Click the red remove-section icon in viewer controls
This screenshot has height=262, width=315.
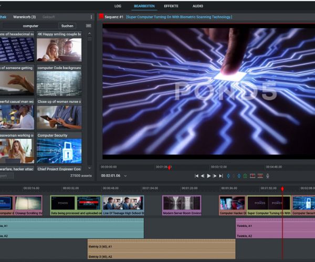click(x=253, y=176)
